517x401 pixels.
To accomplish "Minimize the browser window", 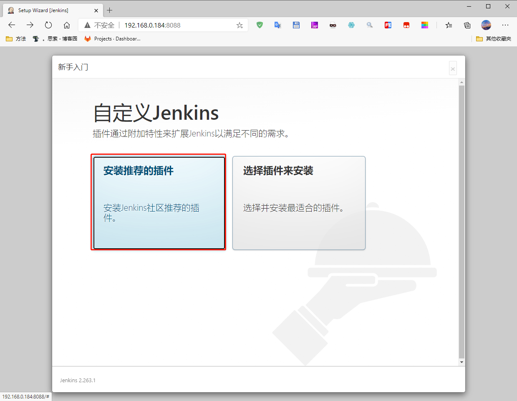I will 469,6.
